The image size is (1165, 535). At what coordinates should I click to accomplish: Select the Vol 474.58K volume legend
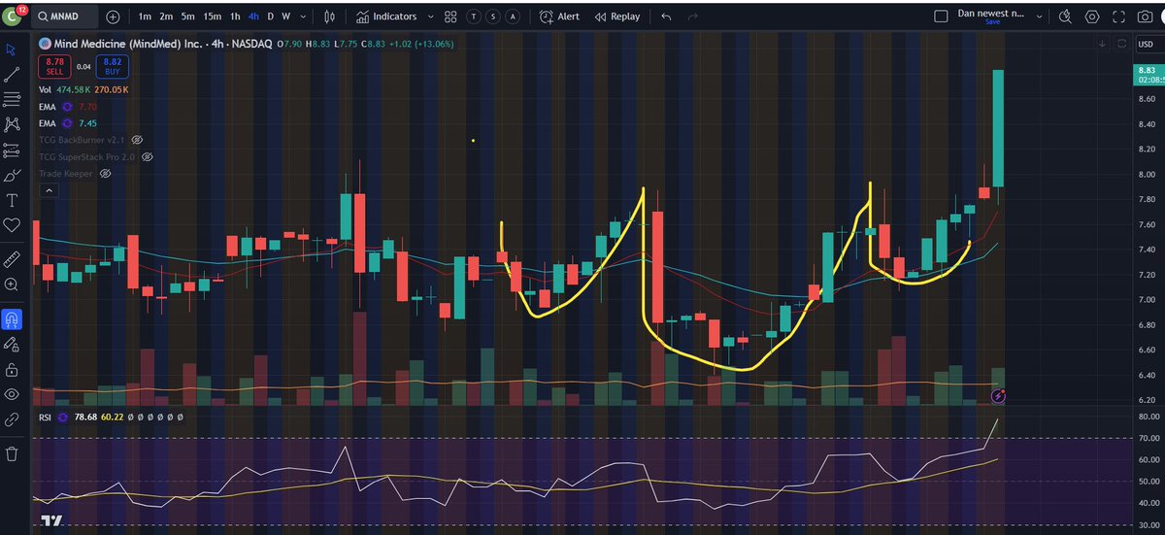click(83, 89)
